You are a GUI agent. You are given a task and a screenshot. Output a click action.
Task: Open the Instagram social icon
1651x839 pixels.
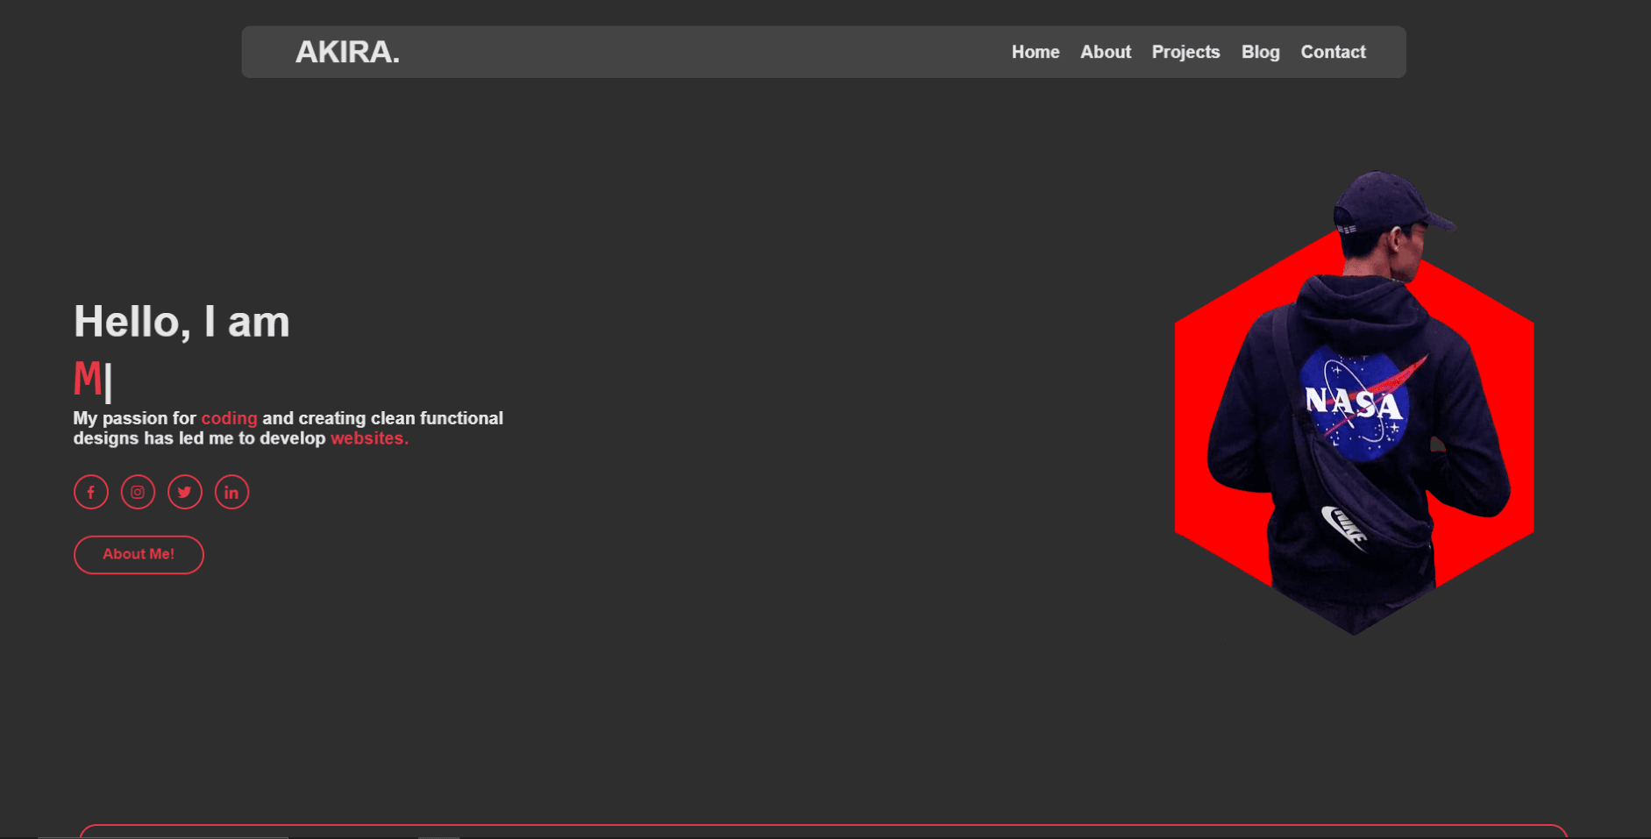click(138, 492)
